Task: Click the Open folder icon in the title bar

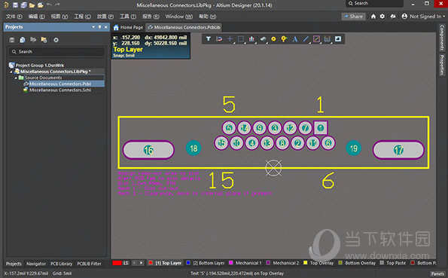Action: (x=32, y=5)
